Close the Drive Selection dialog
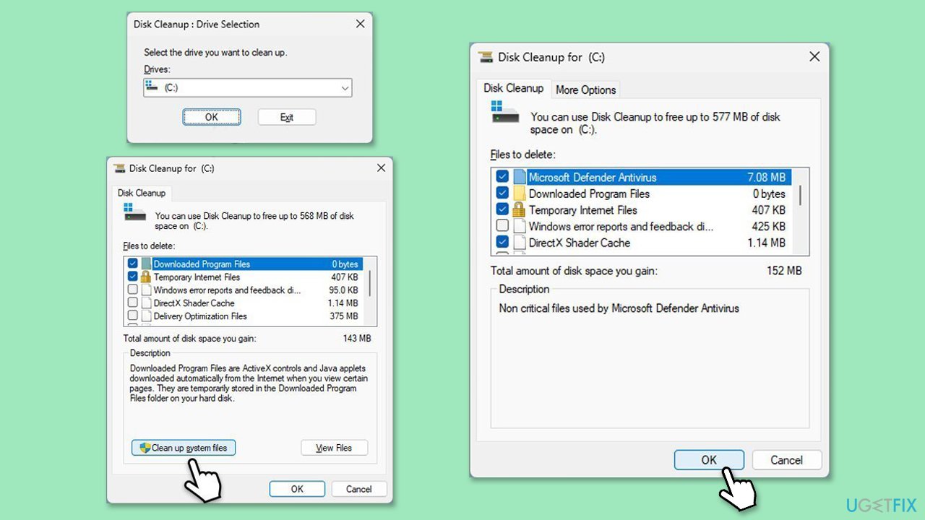The width and height of the screenshot is (925, 520). 360,24
